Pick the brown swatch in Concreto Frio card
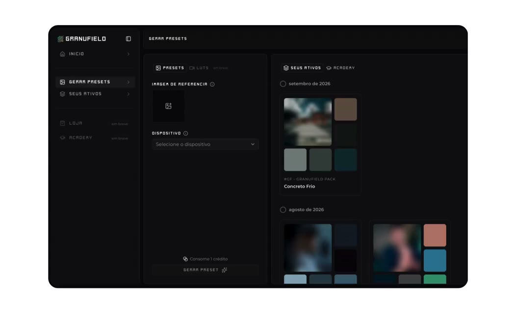 (345, 109)
